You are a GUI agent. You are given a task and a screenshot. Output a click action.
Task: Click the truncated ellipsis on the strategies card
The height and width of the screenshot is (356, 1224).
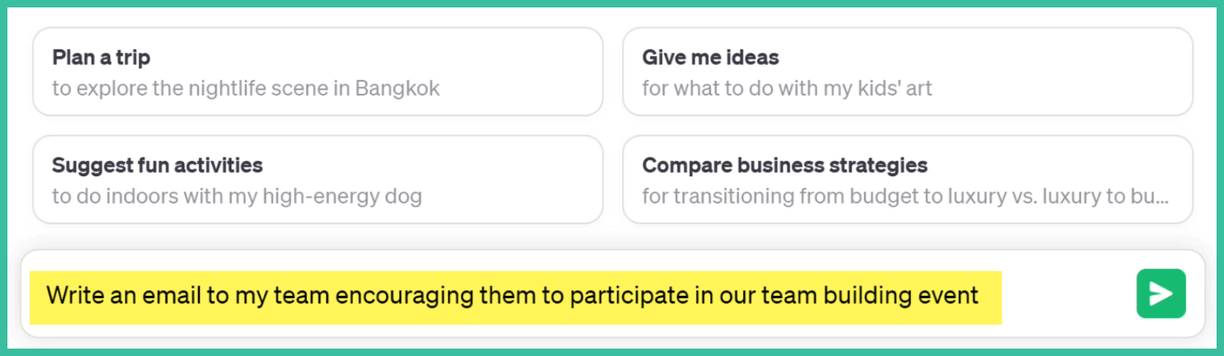(x=1160, y=198)
